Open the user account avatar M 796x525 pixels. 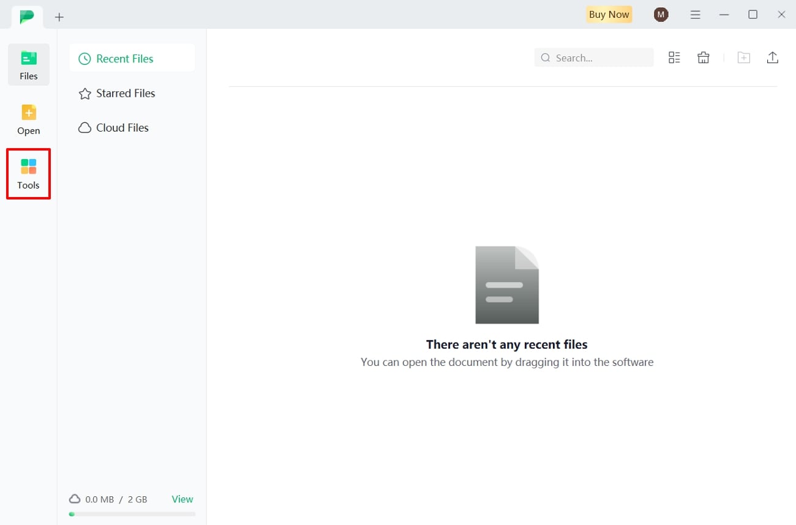661,15
